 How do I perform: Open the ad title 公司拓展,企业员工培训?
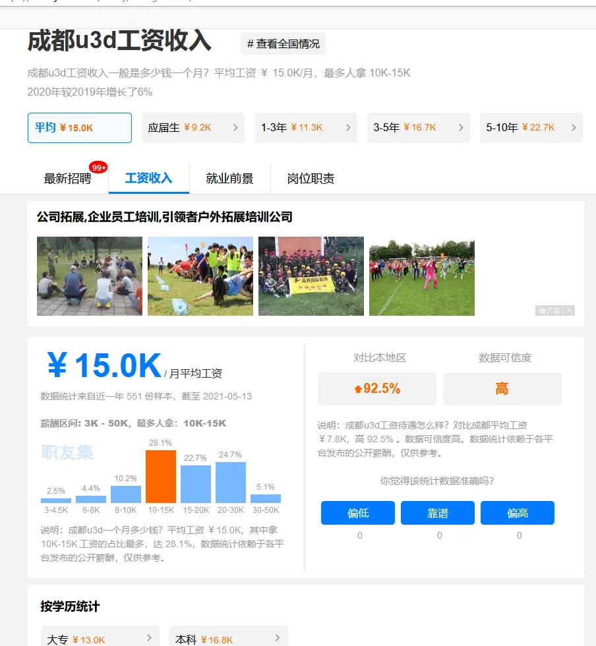[x=164, y=217]
